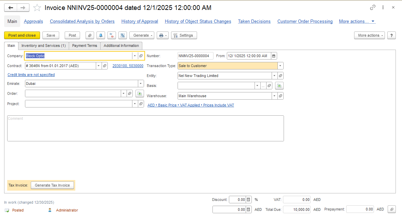Switch to Additional Information tab
402x217 pixels.
click(x=121, y=46)
